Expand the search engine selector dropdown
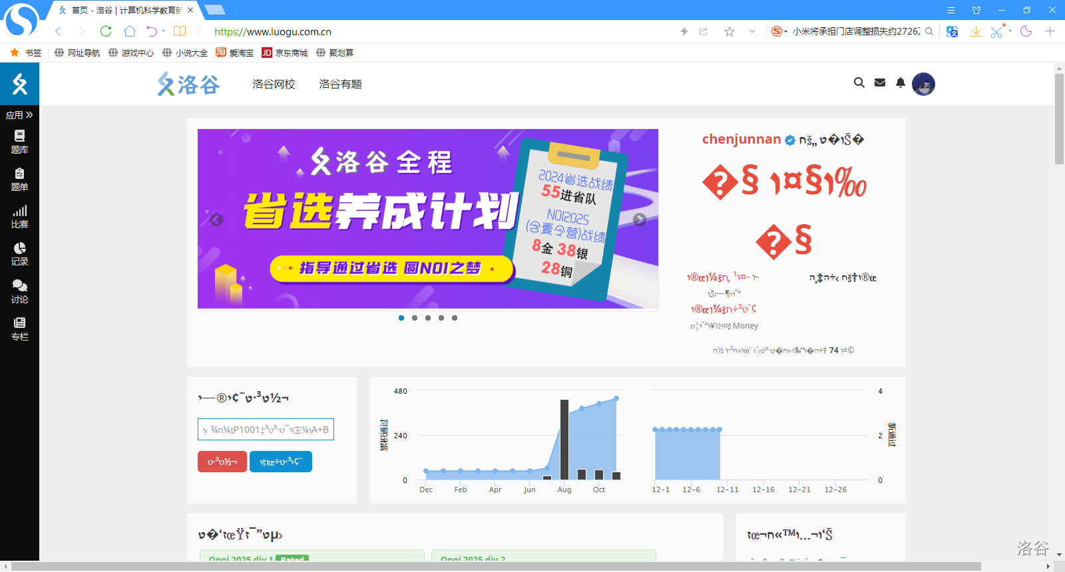The width and height of the screenshot is (1065, 572). [x=785, y=31]
